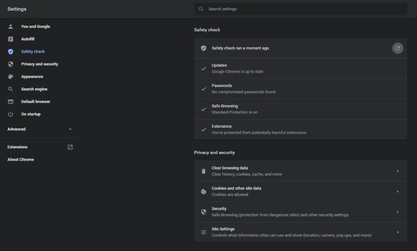Open Privacy and security in sidebar
This screenshot has height=251, width=417.
coord(40,64)
